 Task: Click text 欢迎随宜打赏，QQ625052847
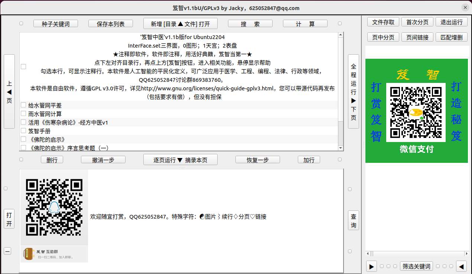(x=130, y=217)
